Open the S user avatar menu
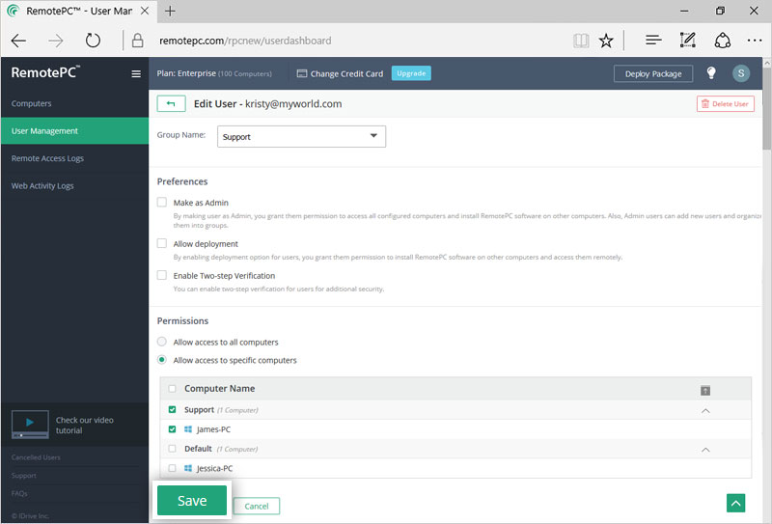Image resolution: width=772 pixels, height=524 pixels. (741, 73)
